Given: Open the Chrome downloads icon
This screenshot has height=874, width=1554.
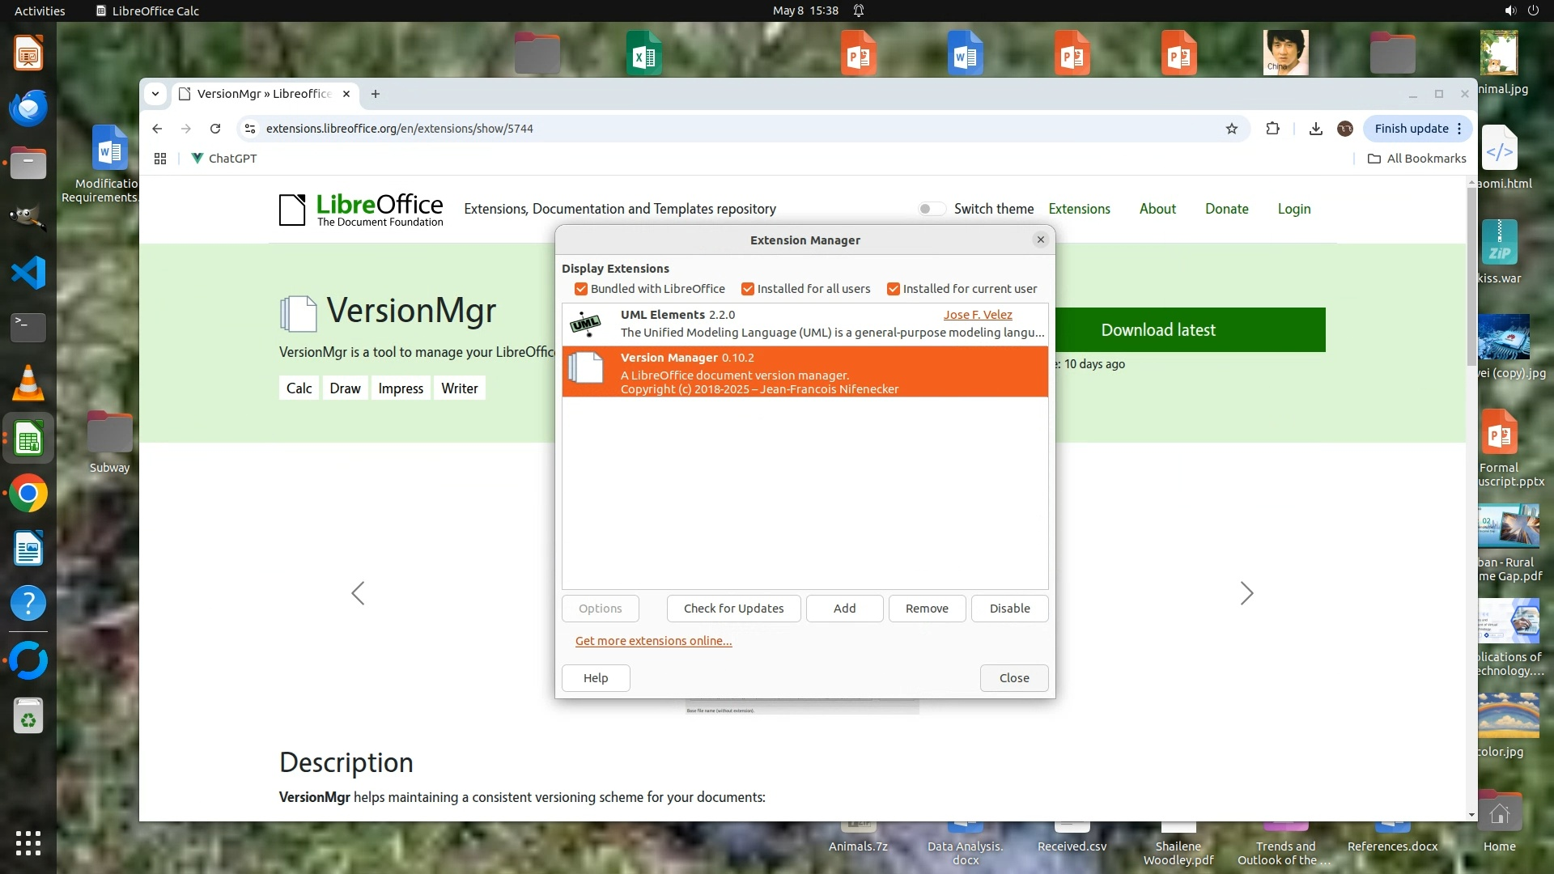Looking at the screenshot, I should 1315,129.
